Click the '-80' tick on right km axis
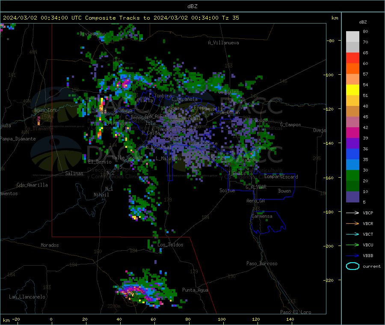The height and width of the screenshot is (325, 385). (x=331, y=41)
